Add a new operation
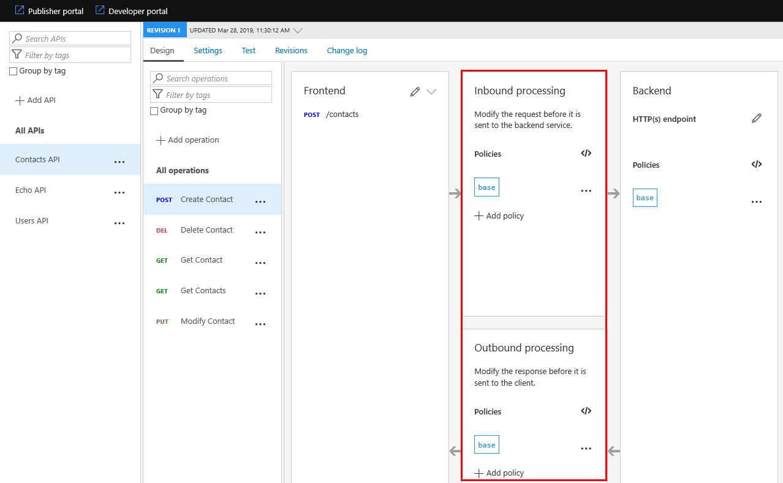Screen dimensions: 783x483 point(187,140)
